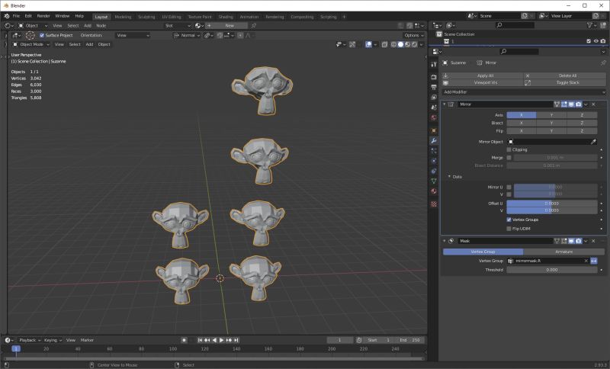This screenshot has height=369, width=610.
Task: Click the Viewport Vis button
Action: (x=483, y=83)
